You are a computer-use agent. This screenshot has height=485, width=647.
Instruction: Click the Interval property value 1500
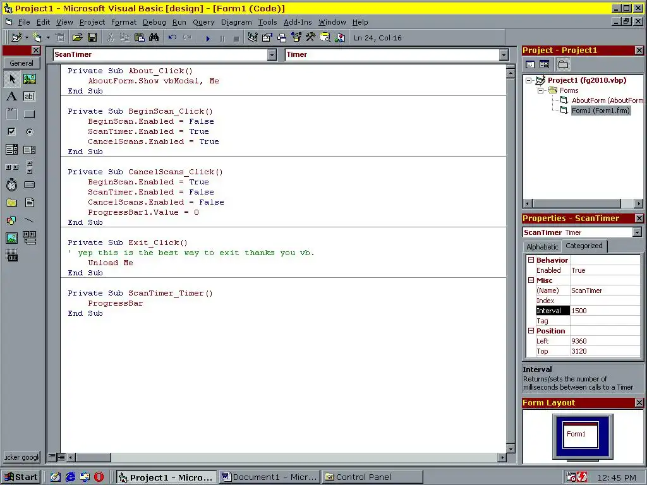tap(605, 311)
